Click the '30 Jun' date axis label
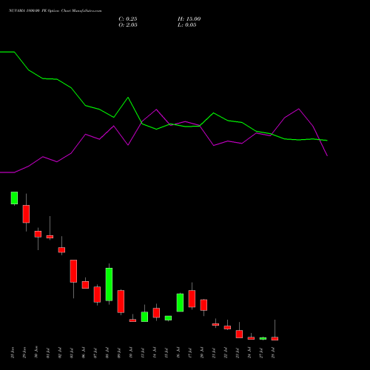This screenshot has height=370, width=370. [36, 352]
